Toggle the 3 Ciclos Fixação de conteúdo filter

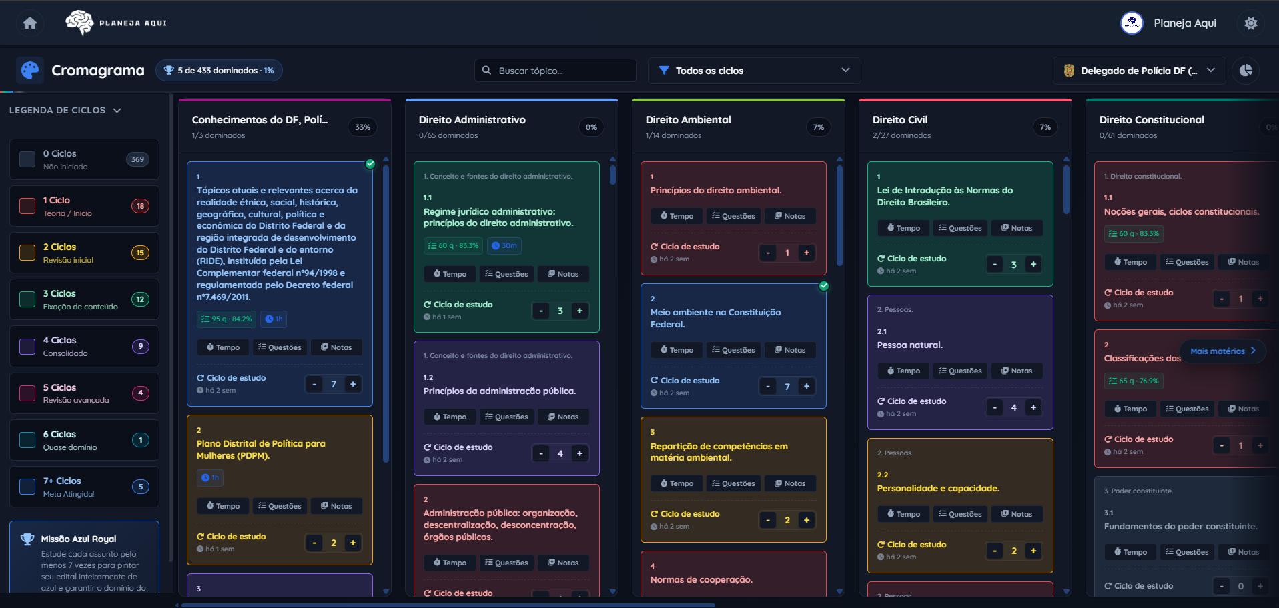coord(84,299)
